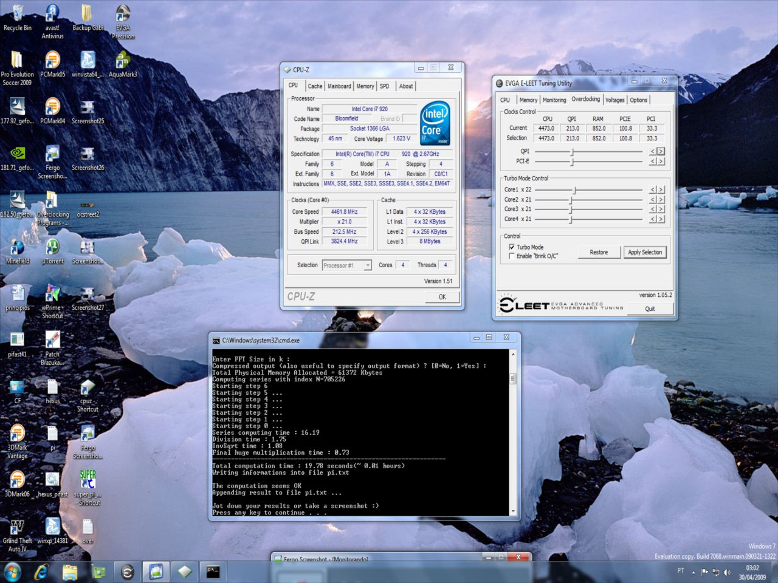The image size is (778, 583).
Task: Click the PT language indicator
Action: (680, 571)
